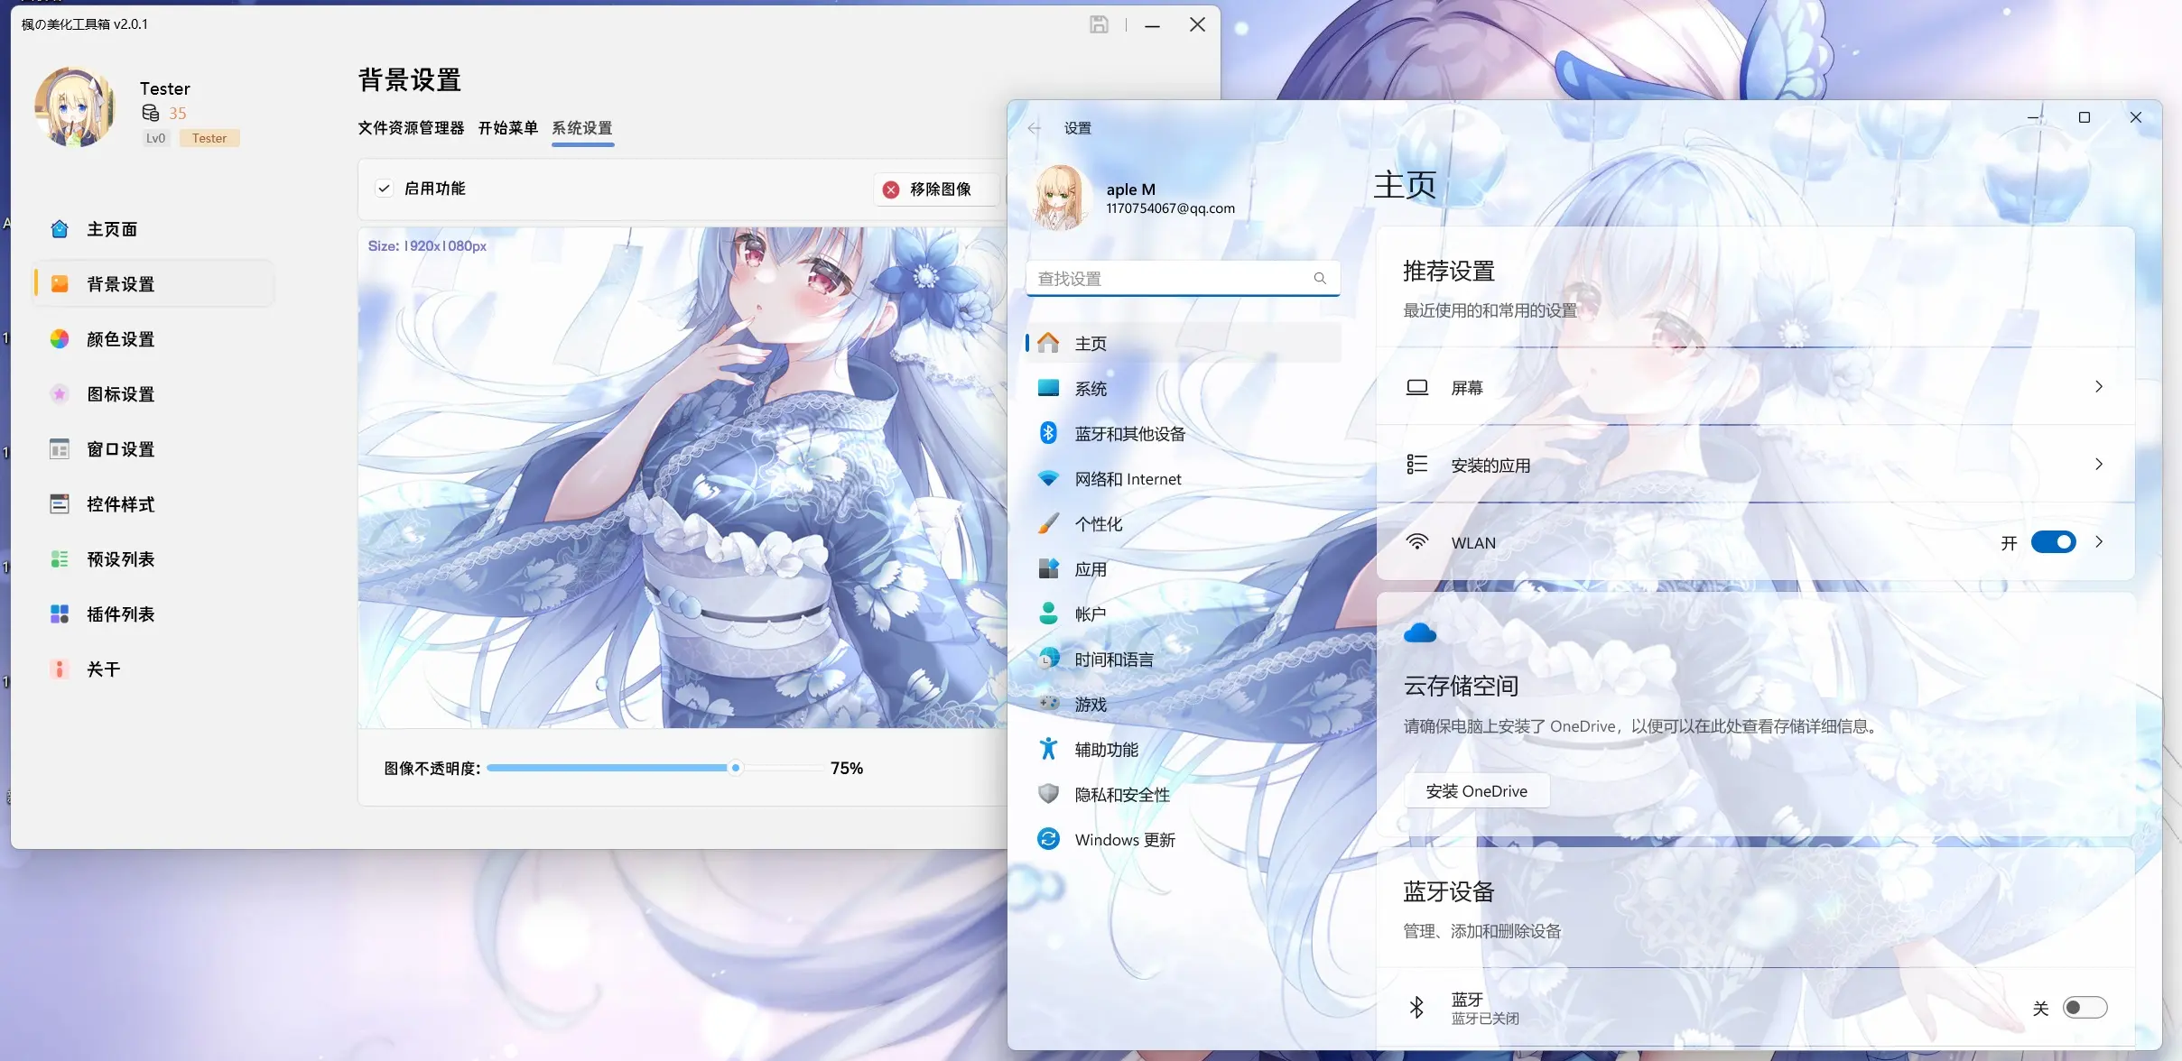Click aple M avatar in Settings
This screenshot has height=1061, width=2182.
tap(1059, 198)
